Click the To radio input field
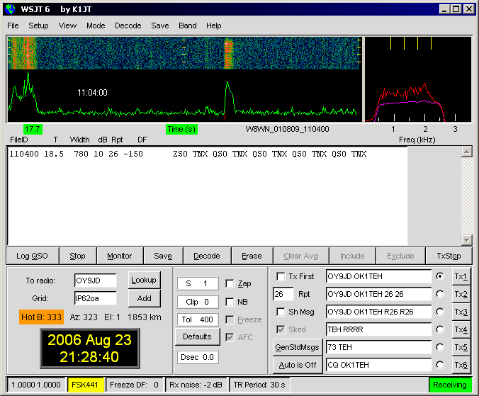 [96, 281]
